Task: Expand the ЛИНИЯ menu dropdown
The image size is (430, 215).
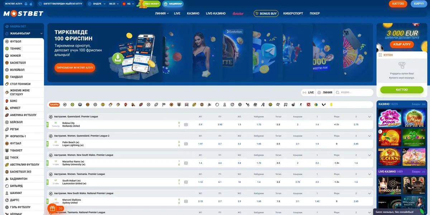Action: click(x=162, y=14)
